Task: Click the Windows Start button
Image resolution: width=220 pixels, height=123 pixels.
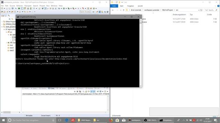Action: [x=3, y=120]
